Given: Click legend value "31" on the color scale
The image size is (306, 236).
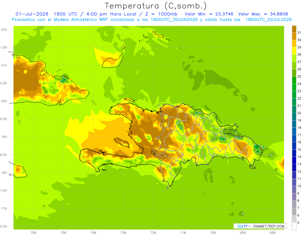Looking at the screenshot, I should coord(299,33).
